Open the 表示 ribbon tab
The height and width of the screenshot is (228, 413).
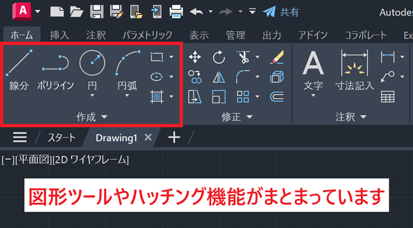(x=199, y=35)
